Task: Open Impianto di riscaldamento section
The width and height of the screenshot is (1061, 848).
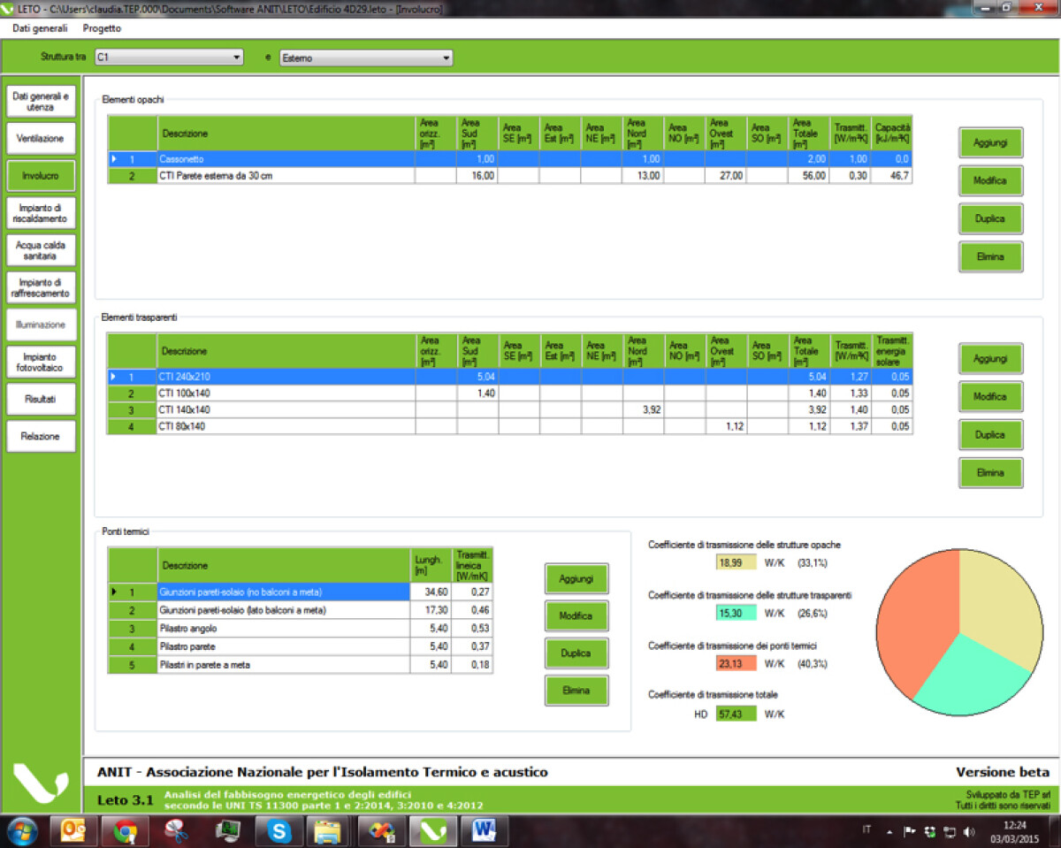Action: [41, 213]
